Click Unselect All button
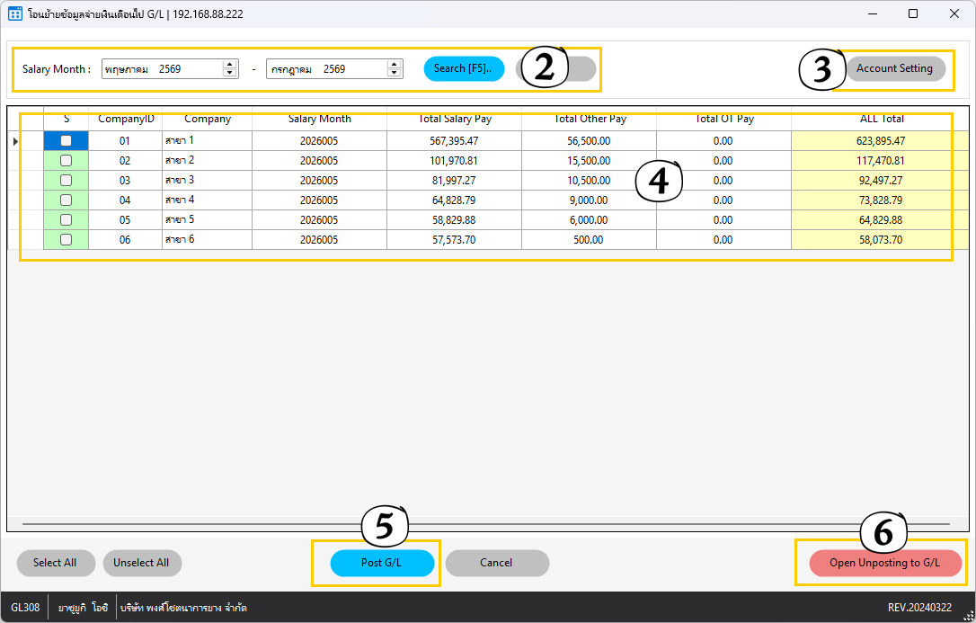Viewport: 976px width, 623px height. tap(141, 563)
